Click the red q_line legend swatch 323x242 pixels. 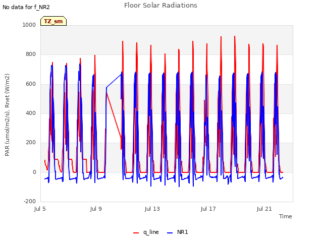[136, 233]
